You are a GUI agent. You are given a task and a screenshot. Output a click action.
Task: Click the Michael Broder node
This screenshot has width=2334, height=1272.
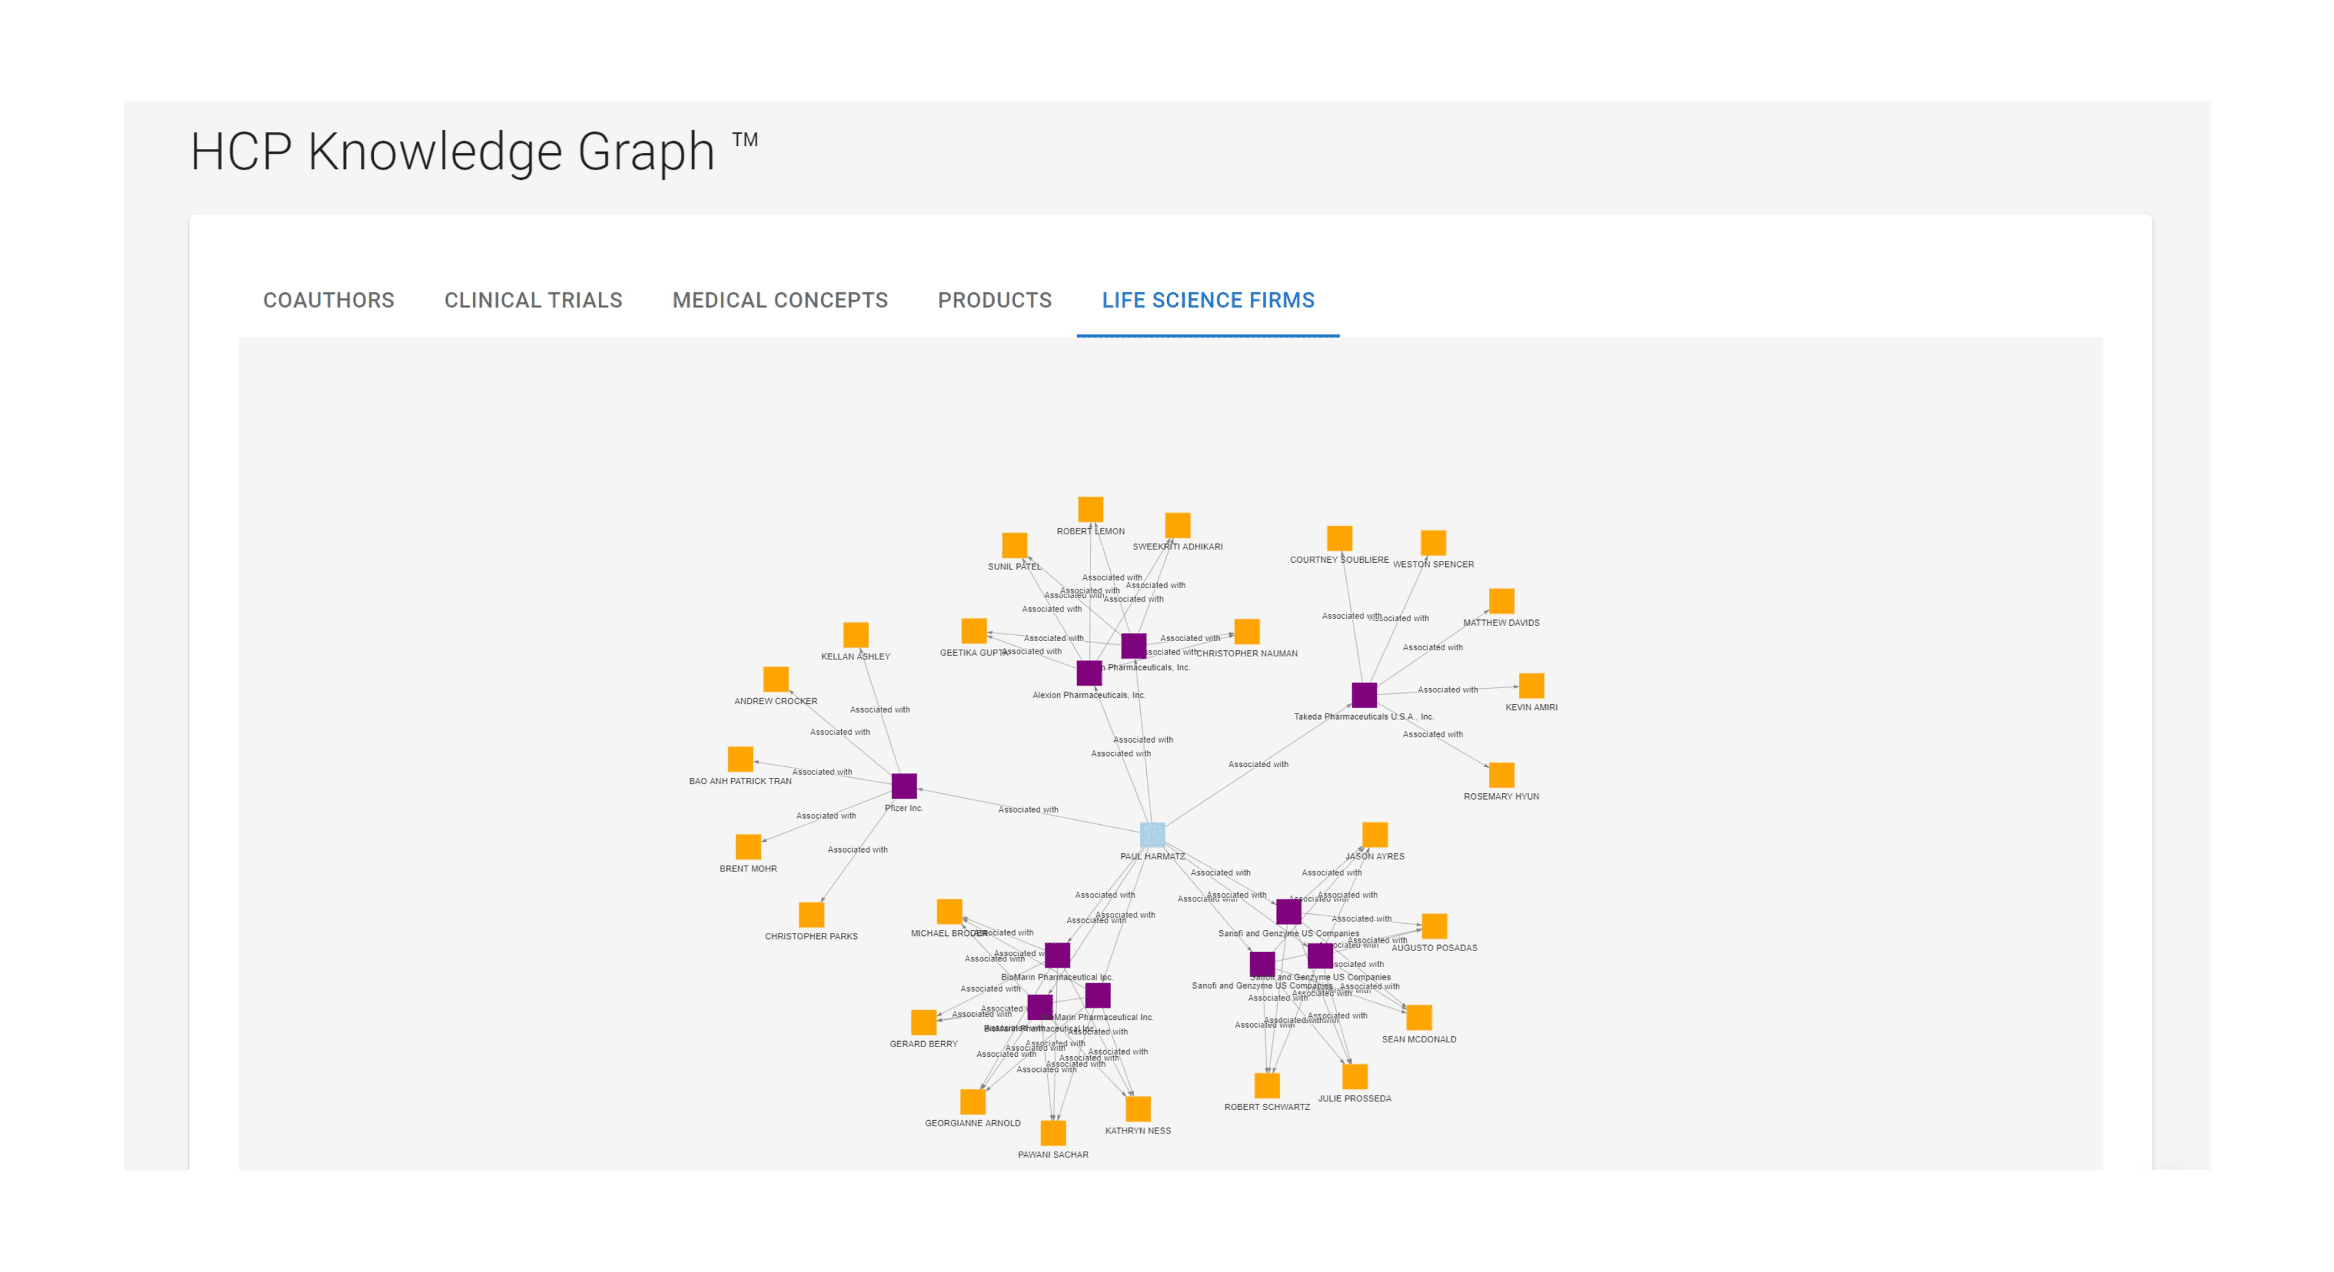pyautogui.click(x=949, y=912)
